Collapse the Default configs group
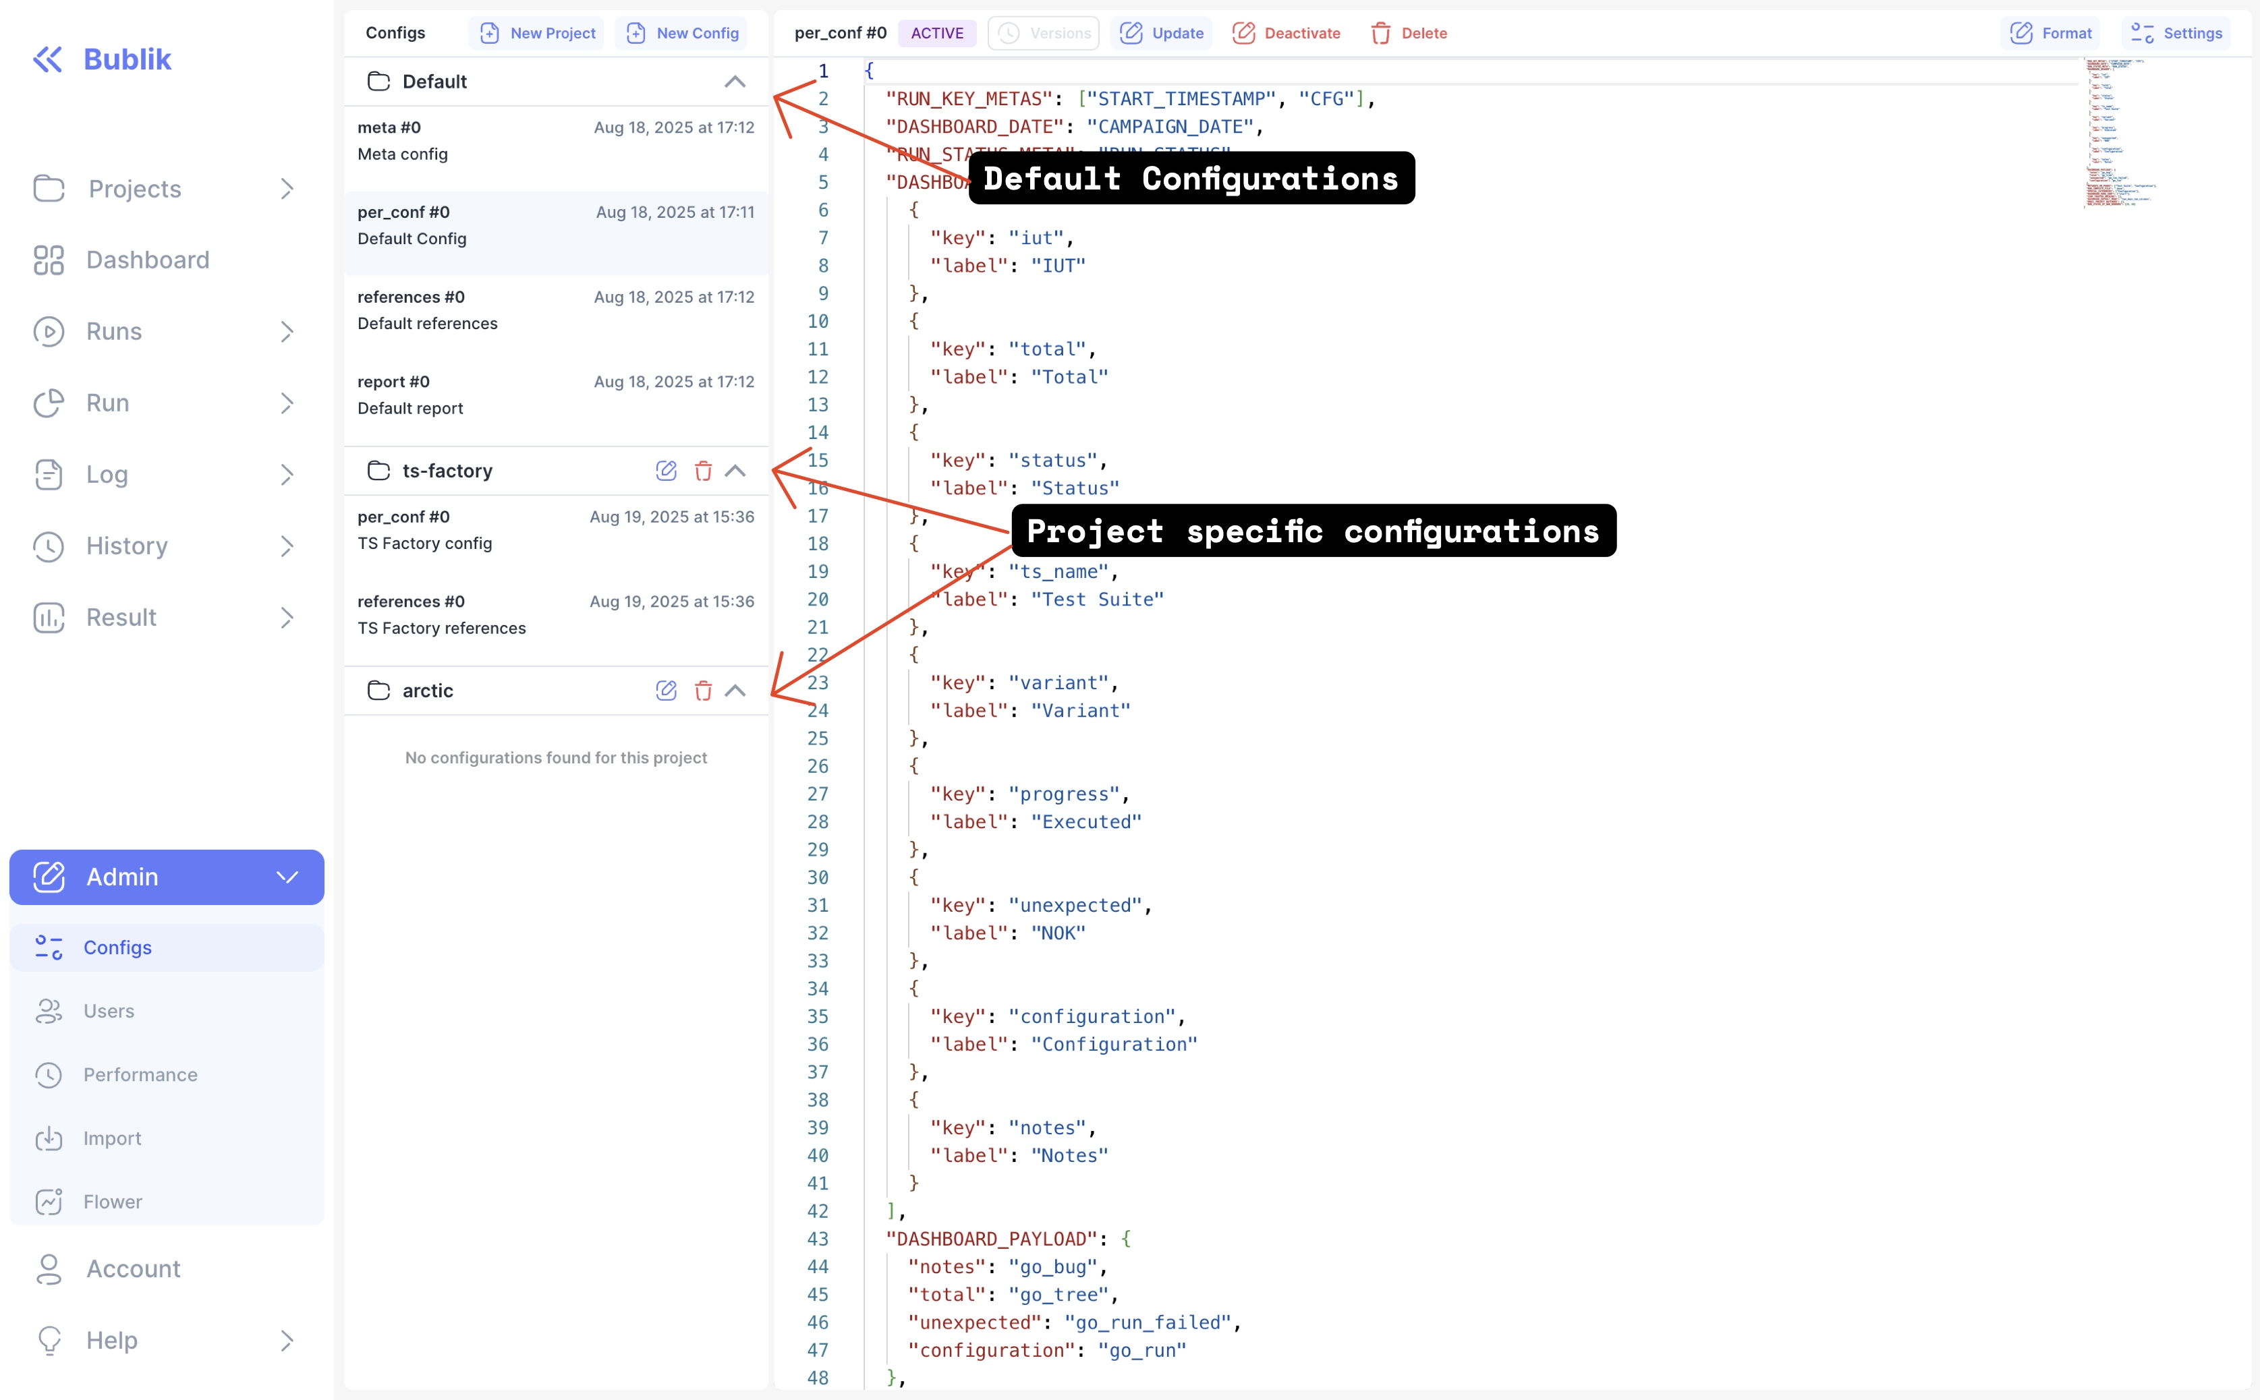Viewport: 2260px width, 1400px height. pyautogui.click(x=735, y=82)
